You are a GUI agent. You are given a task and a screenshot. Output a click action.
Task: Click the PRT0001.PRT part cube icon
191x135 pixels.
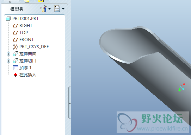pos(8,19)
